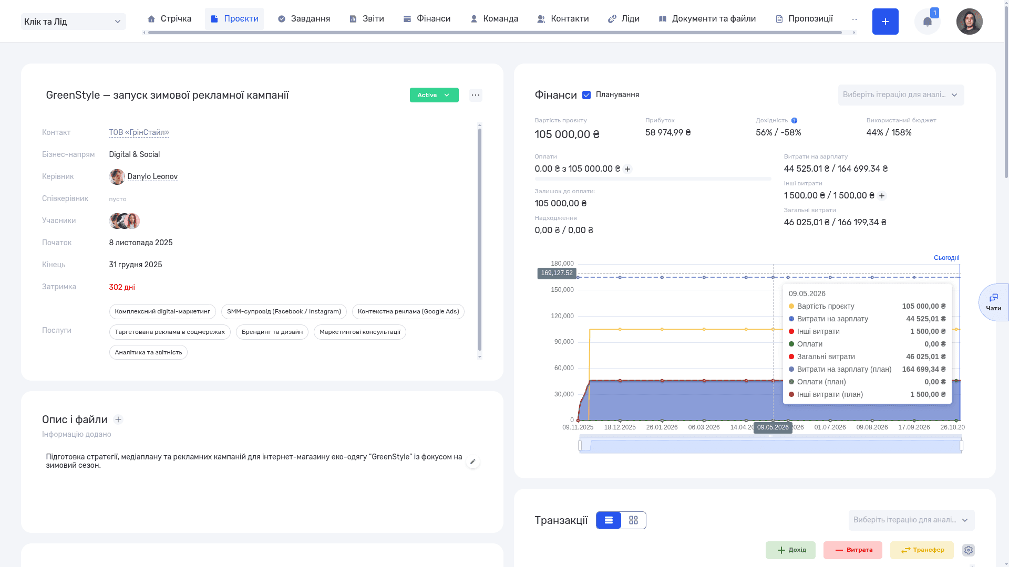Open the Звіти menu item
1009x567 pixels.
click(367, 19)
